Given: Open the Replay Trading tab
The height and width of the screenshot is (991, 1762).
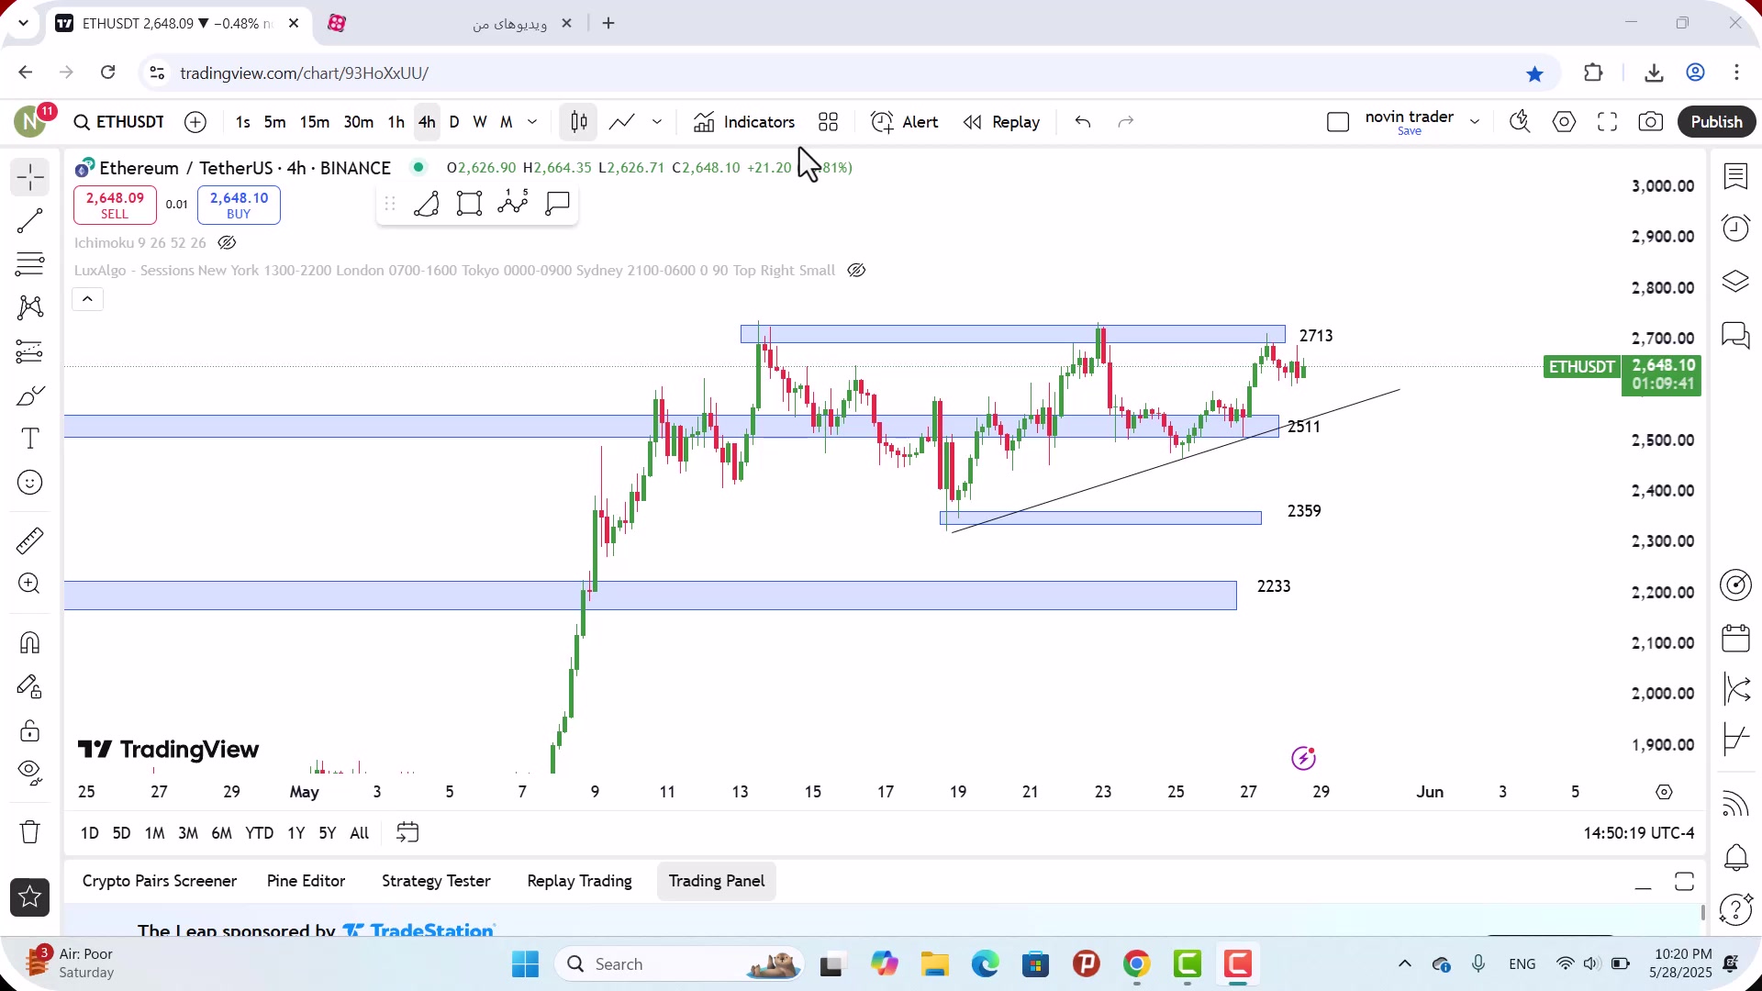Looking at the screenshot, I should pyautogui.click(x=579, y=881).
